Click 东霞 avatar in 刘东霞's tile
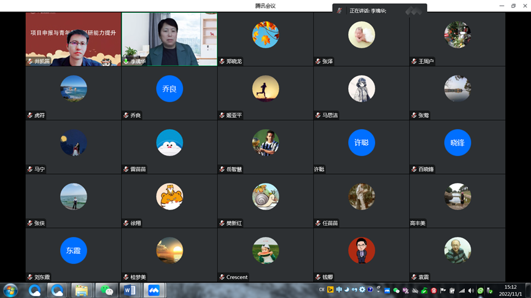Screen dimensions: 531x298 73,250
